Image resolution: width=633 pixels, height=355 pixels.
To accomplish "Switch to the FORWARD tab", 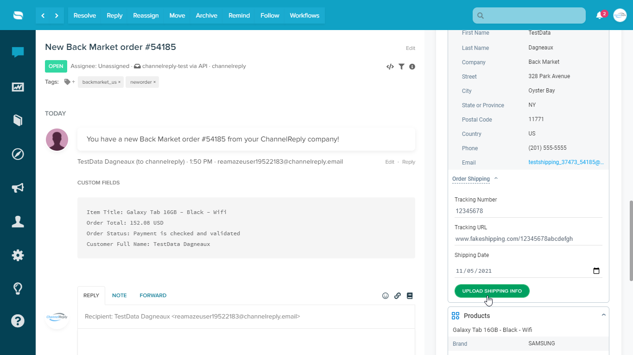I will point(153,295).
